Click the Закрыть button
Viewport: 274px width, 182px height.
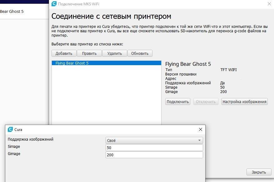[259, 172]
